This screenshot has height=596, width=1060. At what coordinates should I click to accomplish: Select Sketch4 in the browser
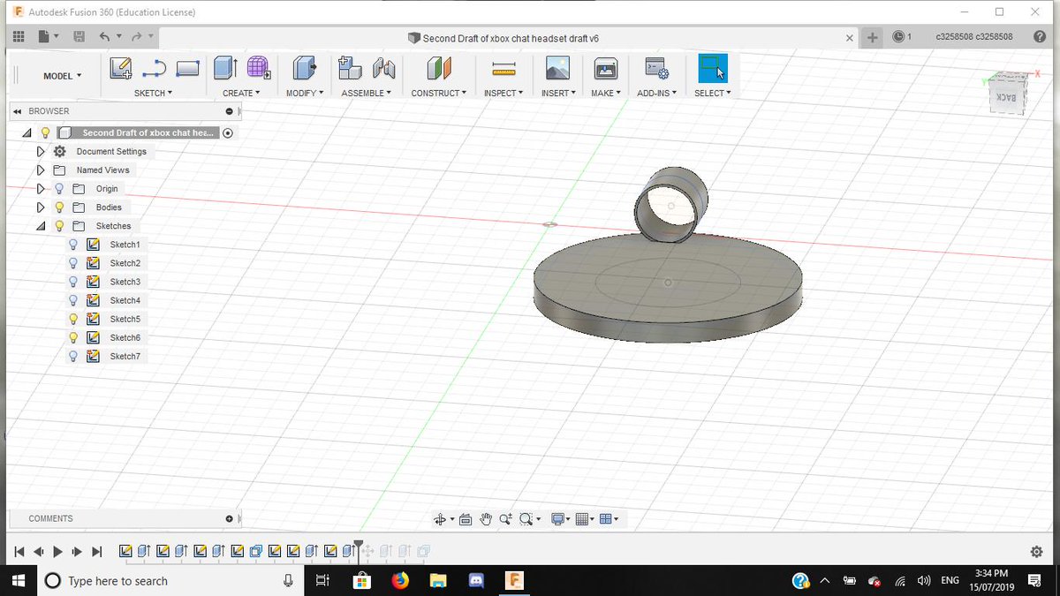(x=125, y=300)
